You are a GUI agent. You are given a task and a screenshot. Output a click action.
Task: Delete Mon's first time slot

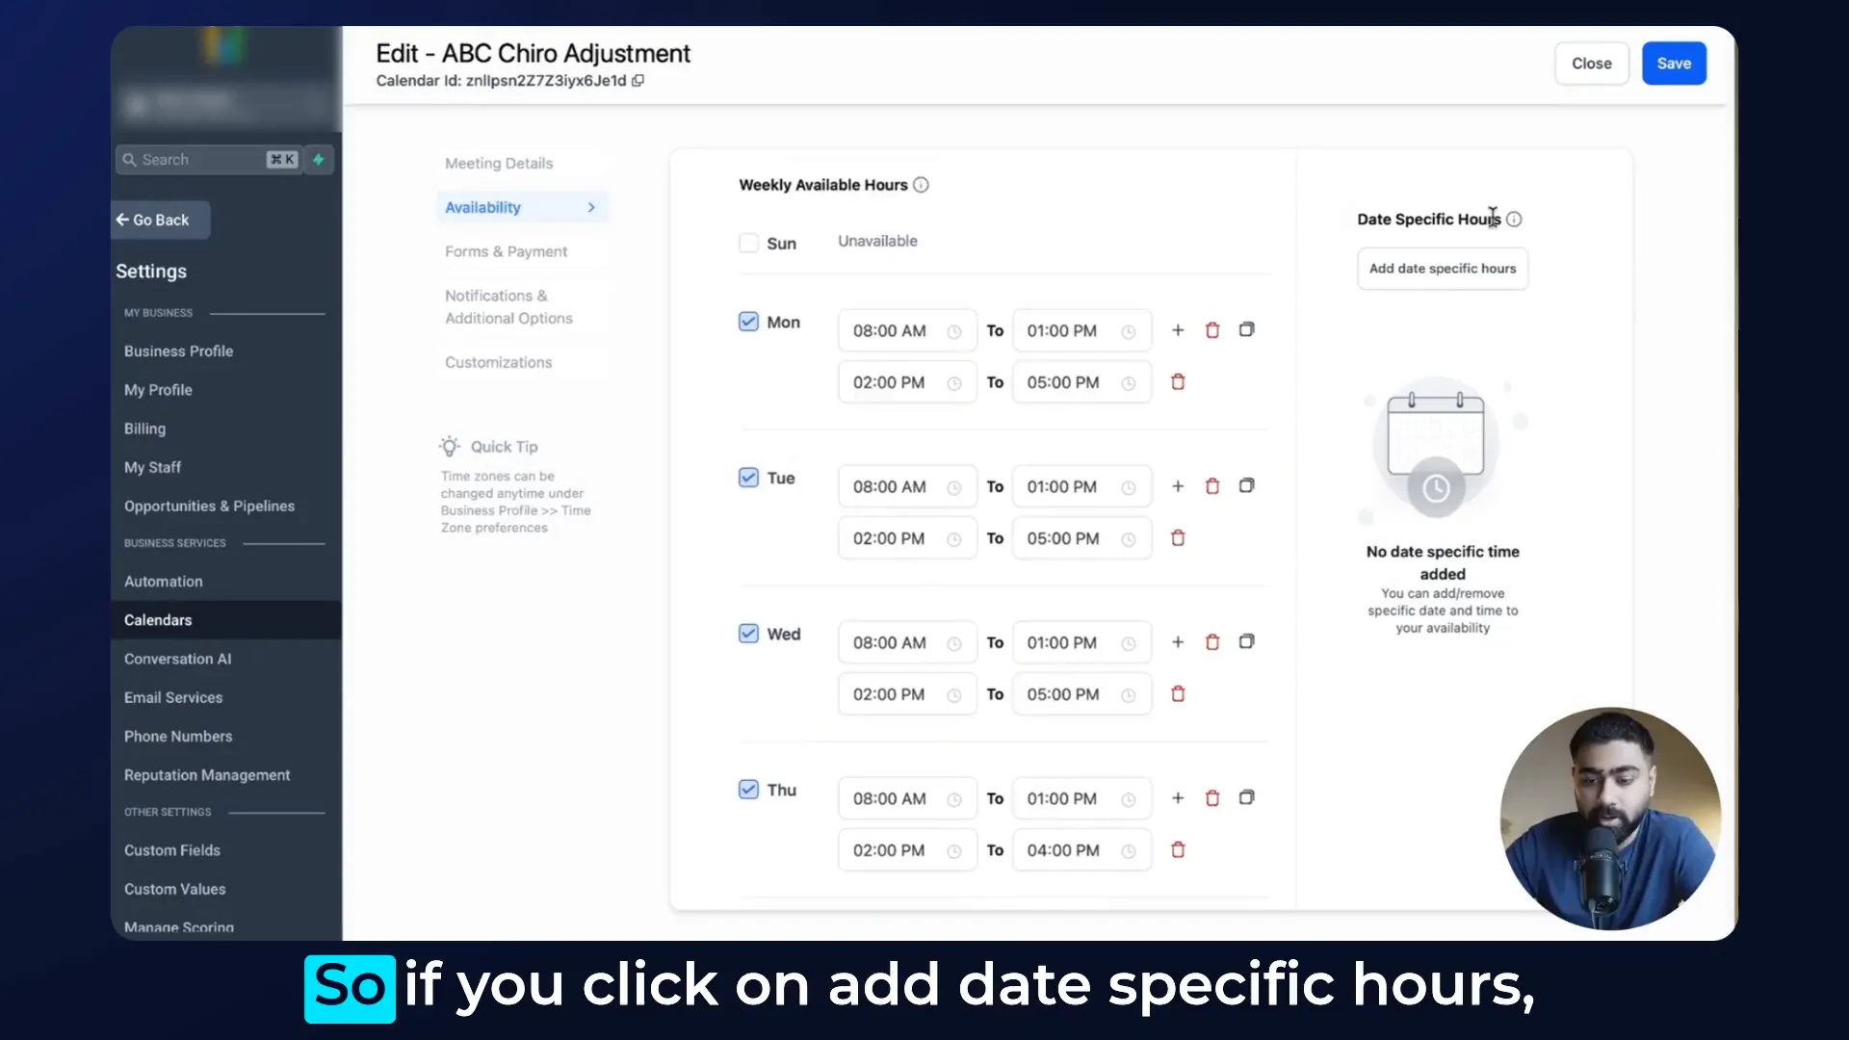pos(1212,330)
